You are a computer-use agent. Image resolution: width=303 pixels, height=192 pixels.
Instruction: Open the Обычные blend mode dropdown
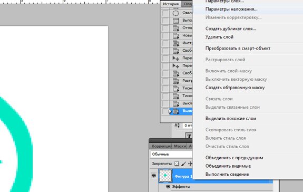(x=171, y=154)
